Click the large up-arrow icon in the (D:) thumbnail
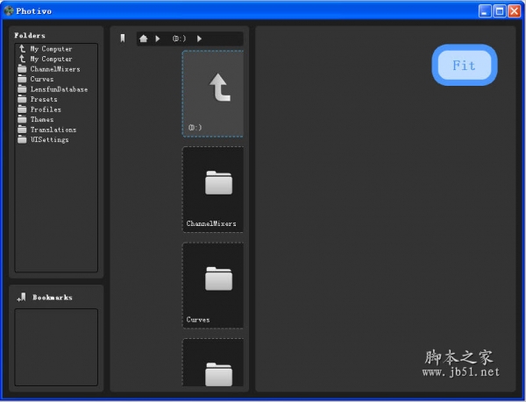526x402 pixels. (x=220, y=87)
